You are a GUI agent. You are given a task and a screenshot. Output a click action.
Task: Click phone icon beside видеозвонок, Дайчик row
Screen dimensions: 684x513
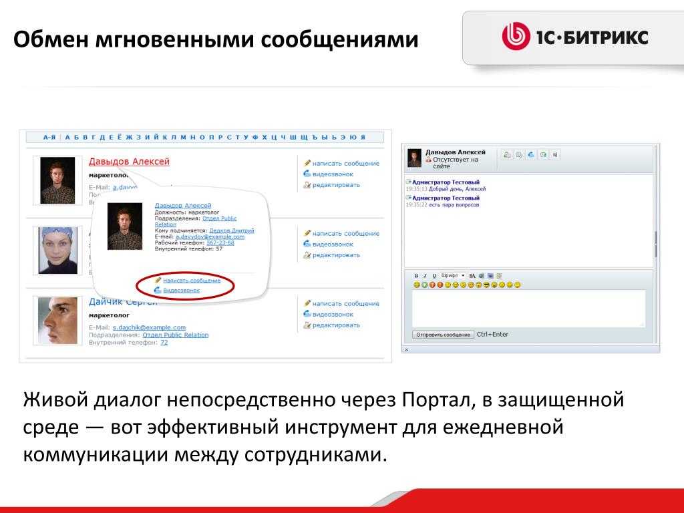pos(307,314)
